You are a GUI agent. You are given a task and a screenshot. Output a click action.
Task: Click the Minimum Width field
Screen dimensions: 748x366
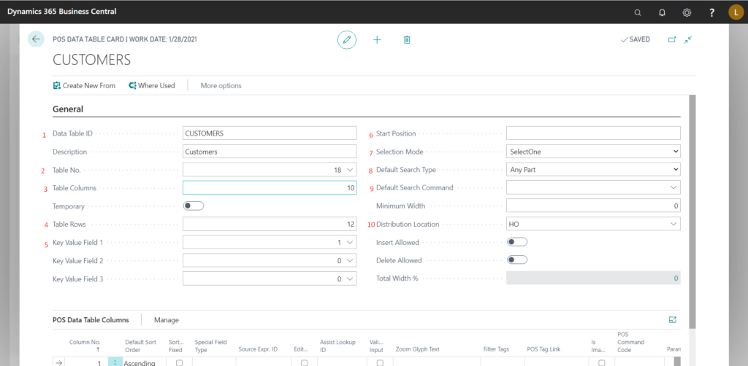[x=593, y=206]
